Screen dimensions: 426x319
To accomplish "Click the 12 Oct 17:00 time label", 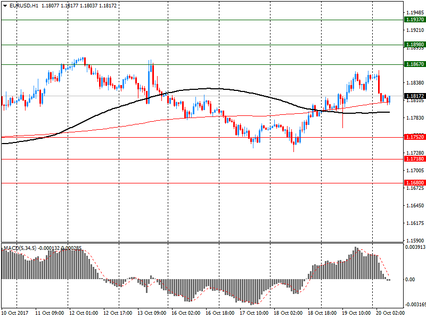I will point(118,313).
